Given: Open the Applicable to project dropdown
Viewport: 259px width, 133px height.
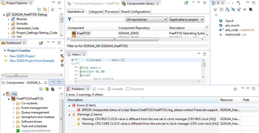Looking at the screenshot, I should pos(187,19).
